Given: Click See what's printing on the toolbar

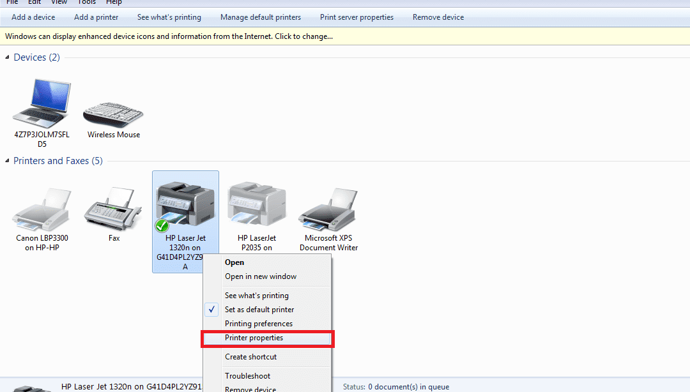Looking at the screenshot, I should click(169, 17).
